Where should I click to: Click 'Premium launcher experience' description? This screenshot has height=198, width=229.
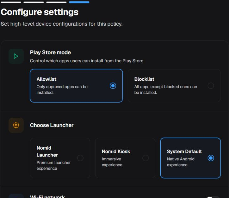[53, 165]
